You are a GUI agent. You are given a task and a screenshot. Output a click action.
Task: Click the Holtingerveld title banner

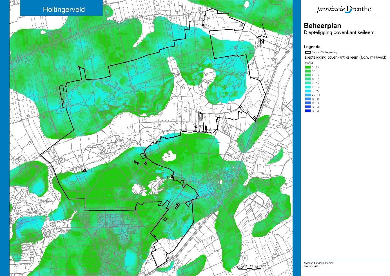(64, 9)
